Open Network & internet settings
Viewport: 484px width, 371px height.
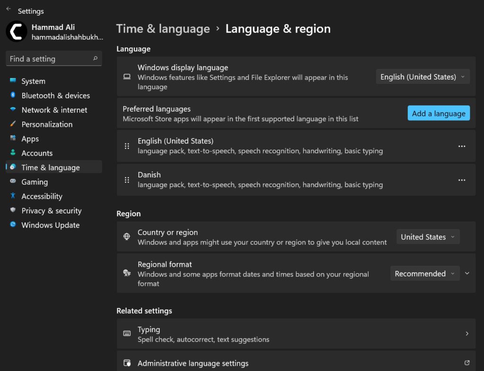point(13,110)
